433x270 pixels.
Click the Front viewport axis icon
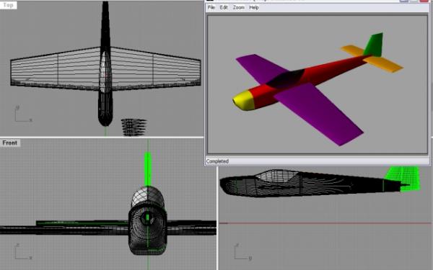click(x=23, y=251)
